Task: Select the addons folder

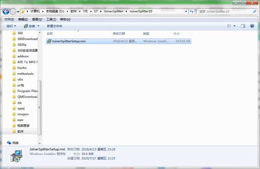Action: click(x=23, y=56)
